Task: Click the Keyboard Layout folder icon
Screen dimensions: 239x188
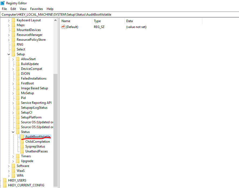Action: coord(13,20)
